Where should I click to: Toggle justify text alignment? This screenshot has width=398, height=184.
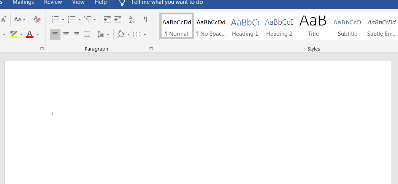87,35
